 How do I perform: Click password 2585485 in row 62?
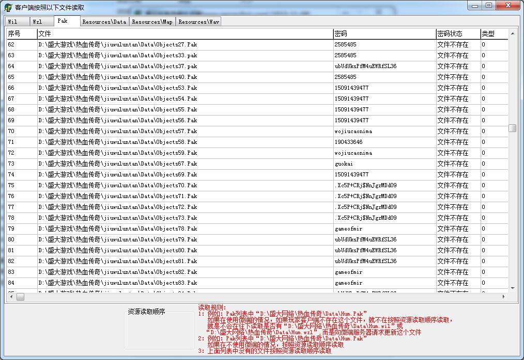coord(346,44)
